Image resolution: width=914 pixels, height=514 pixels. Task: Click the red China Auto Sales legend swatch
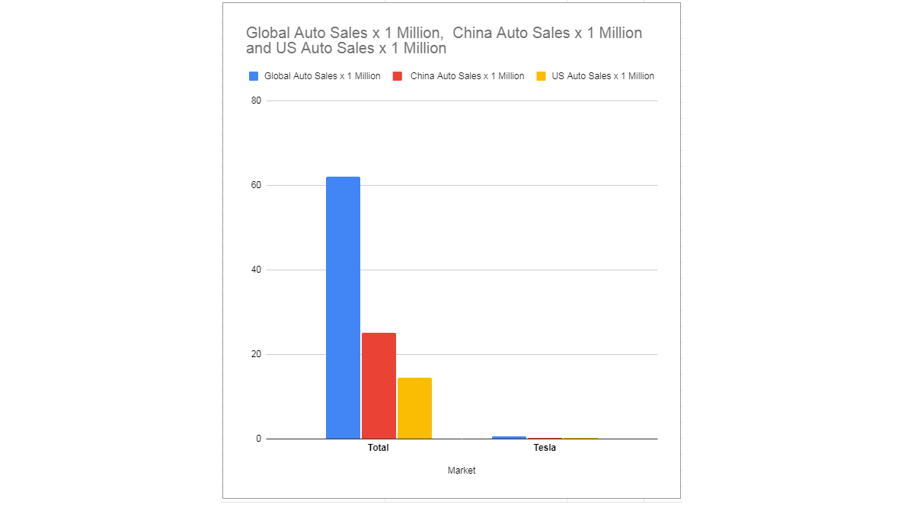(x=397, y=76)
